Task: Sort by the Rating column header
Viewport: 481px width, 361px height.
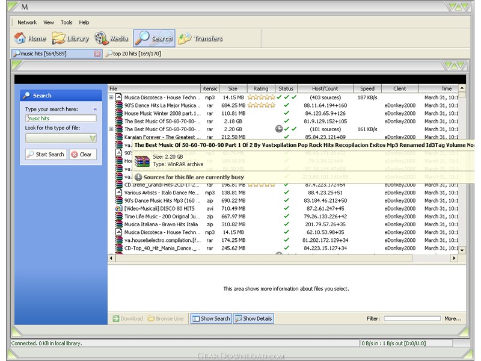Action: [261, 88]
